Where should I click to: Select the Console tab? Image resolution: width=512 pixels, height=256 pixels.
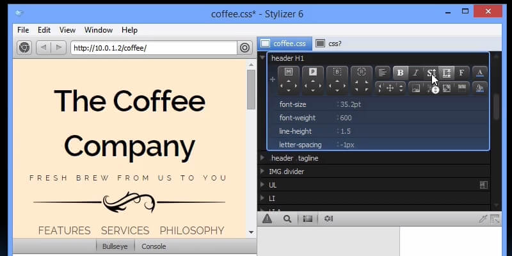pyautogui.click(x=154, y=246)
